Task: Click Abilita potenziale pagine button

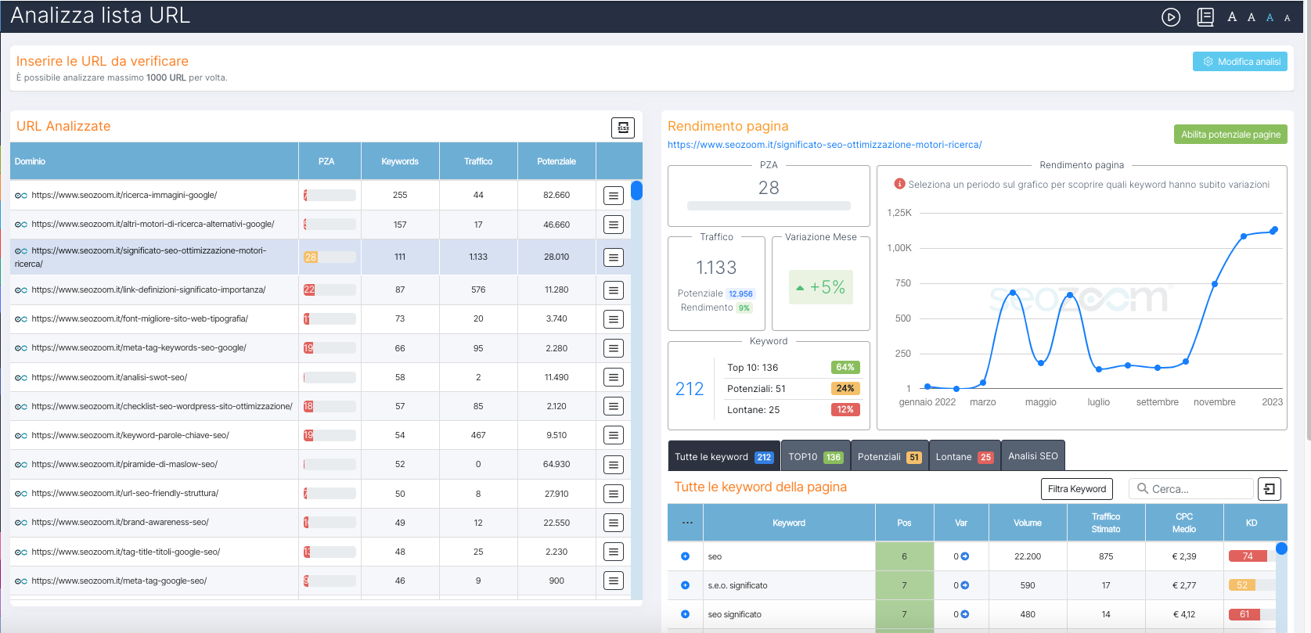Action: (1230, 135)
